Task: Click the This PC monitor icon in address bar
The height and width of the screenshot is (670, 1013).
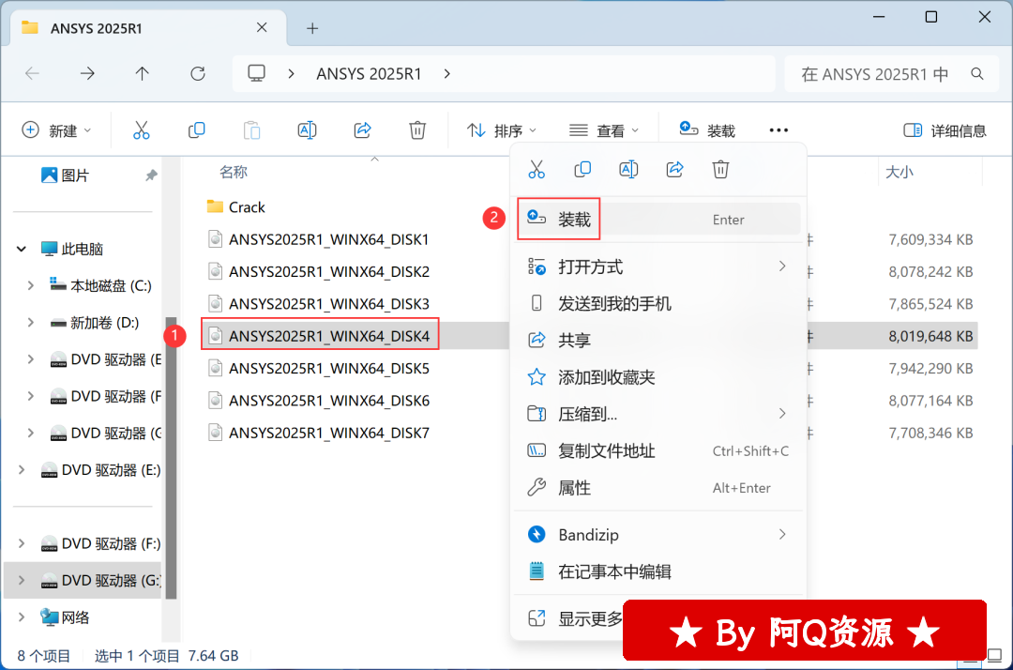Action: [256, 73]
